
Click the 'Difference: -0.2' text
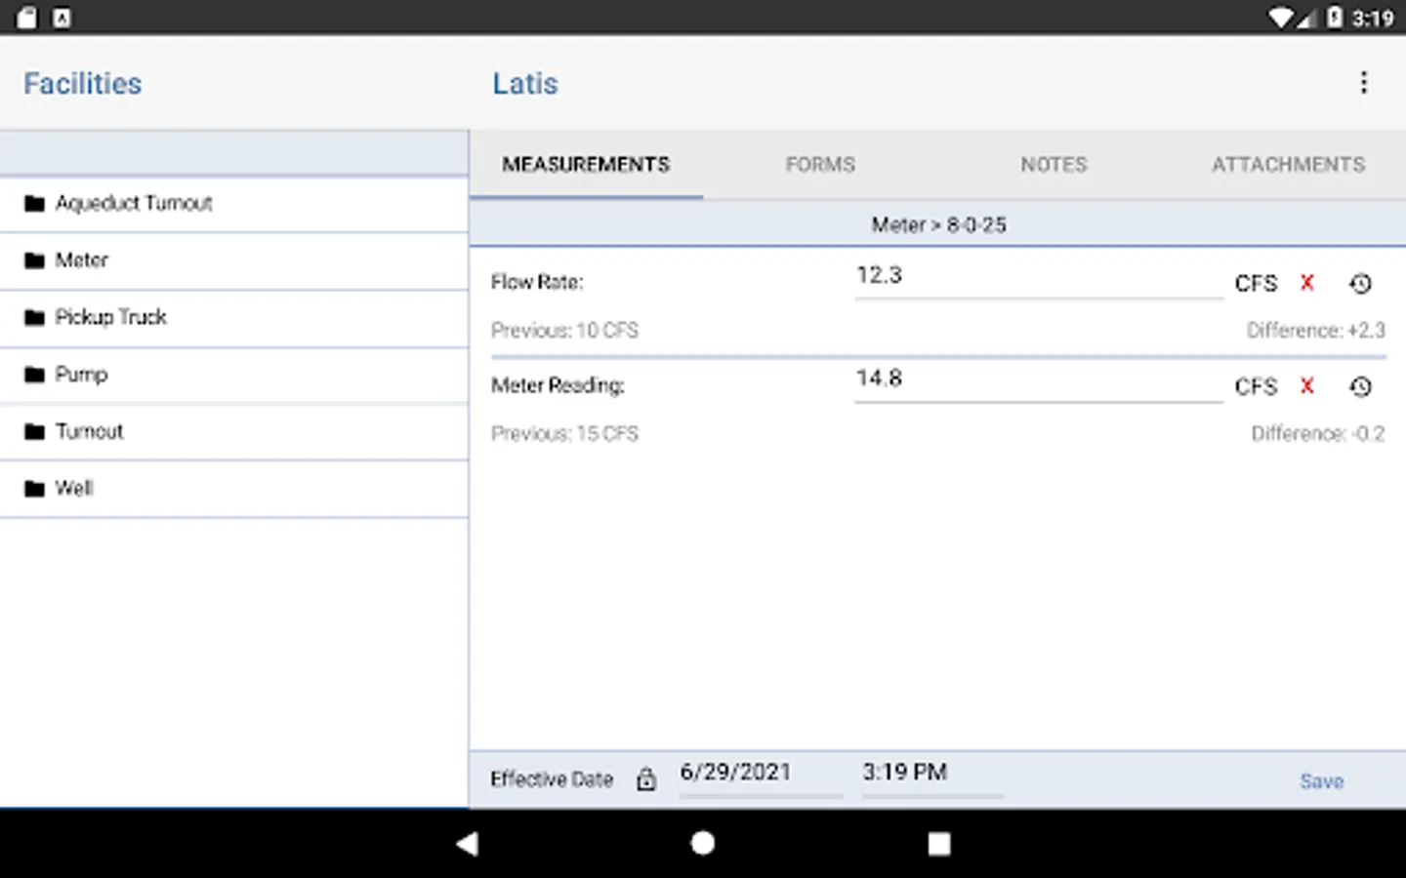click(x=1318, y=434)
